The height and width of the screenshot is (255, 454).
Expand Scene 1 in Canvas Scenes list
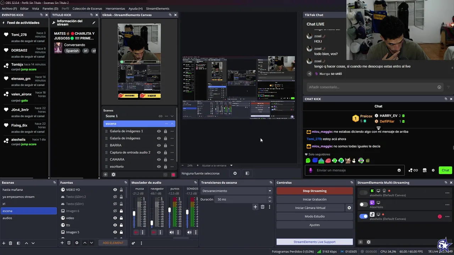tap(172, 116)
